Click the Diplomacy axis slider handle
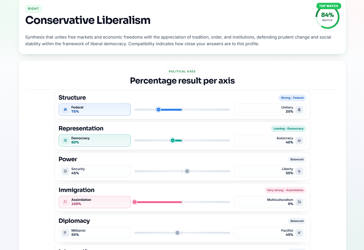This screenshot has width=364, height=250. (x=177, y=233)
